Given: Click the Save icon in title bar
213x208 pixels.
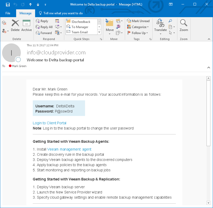Looking at the screenshot, I should 8,5.
